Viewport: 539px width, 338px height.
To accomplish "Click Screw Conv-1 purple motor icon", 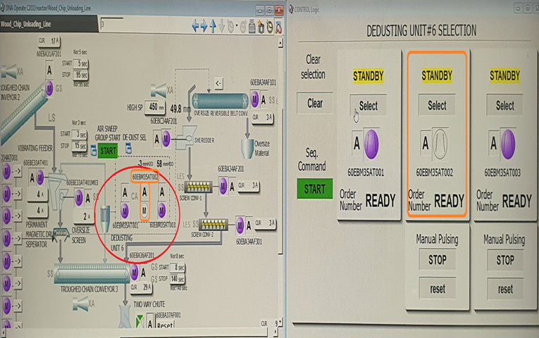I will [x=223, y=186].
